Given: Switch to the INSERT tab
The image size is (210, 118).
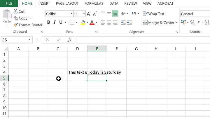Looking at the screenshot, I should [44, 4].
